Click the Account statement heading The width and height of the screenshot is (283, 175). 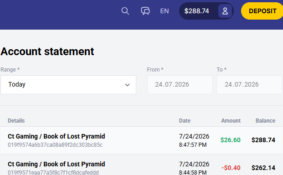pyautogui.click(x=47, y=51)
